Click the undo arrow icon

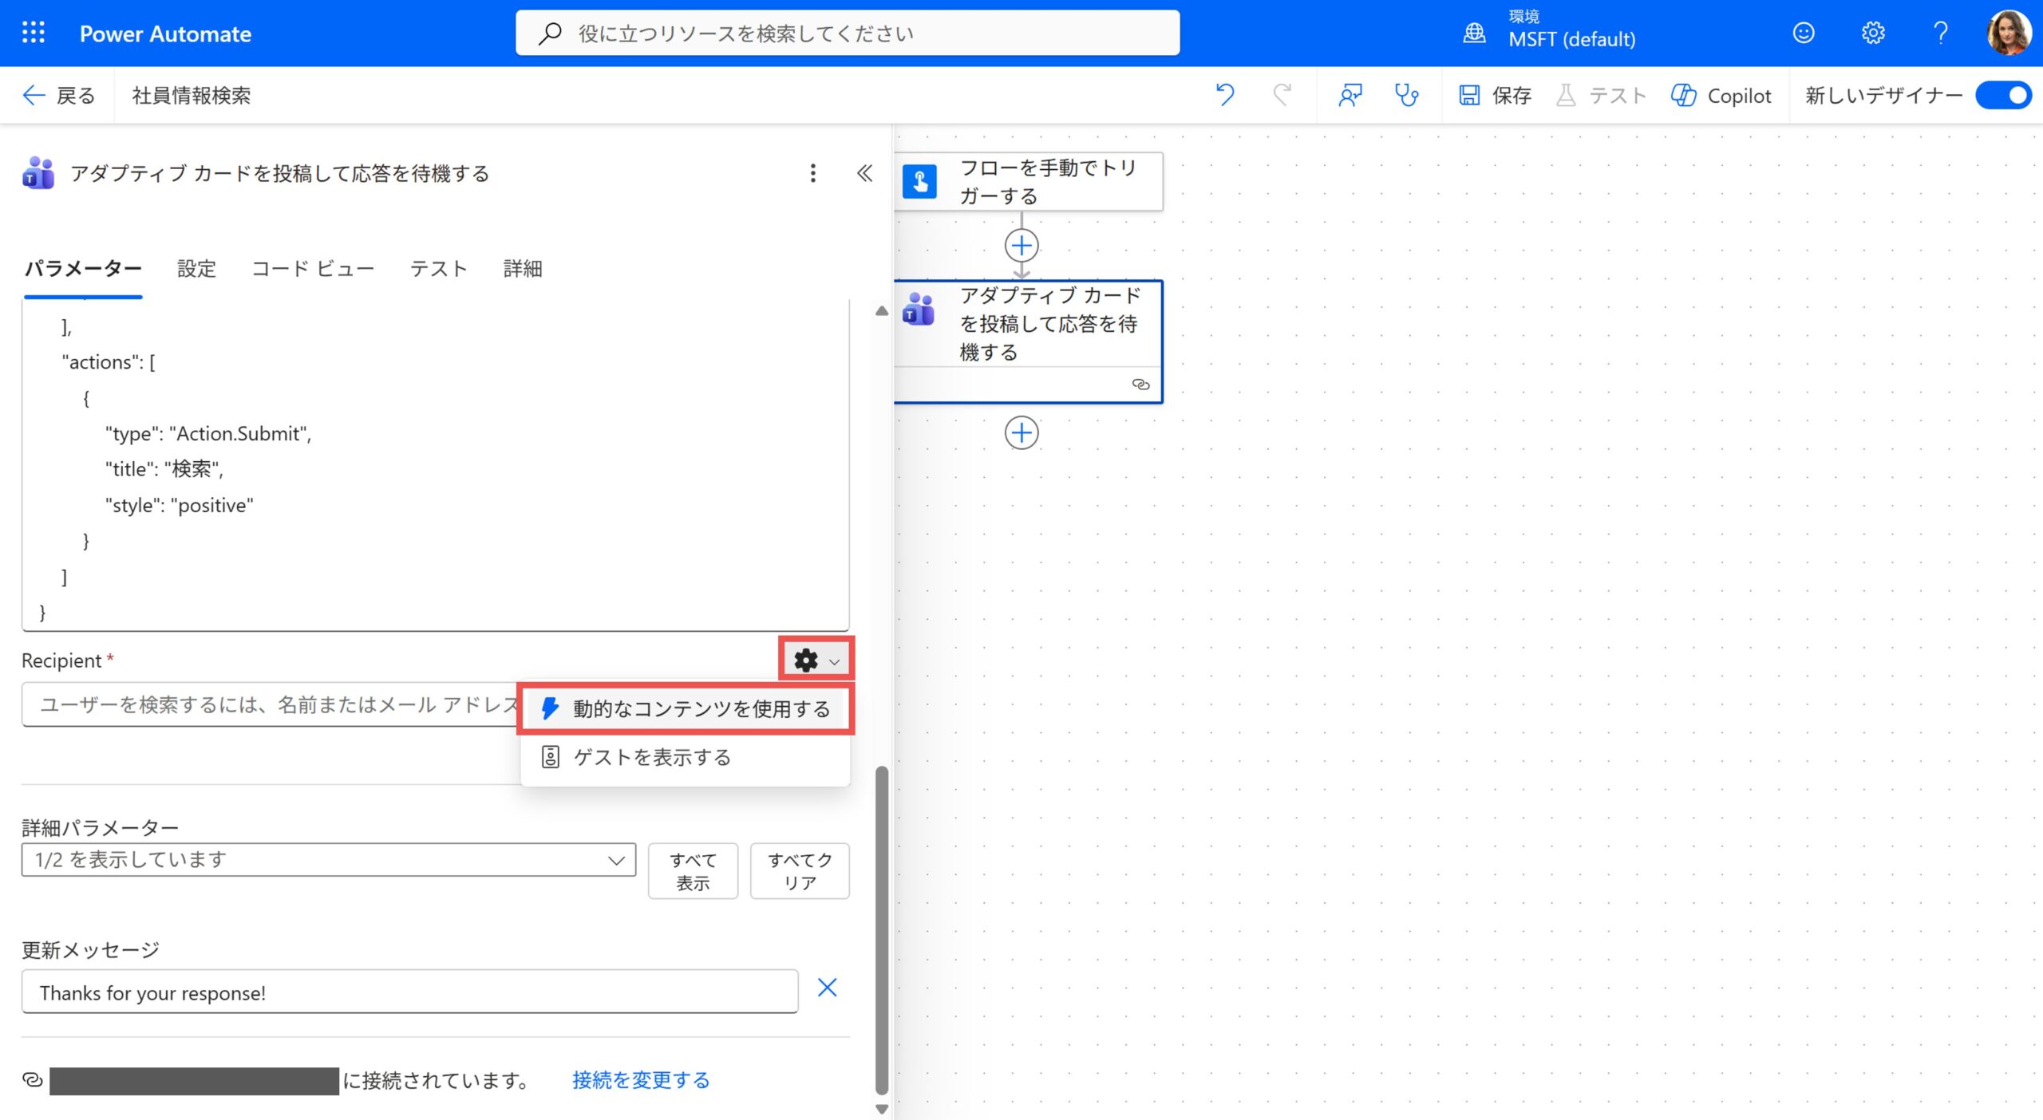point(1224,95)
